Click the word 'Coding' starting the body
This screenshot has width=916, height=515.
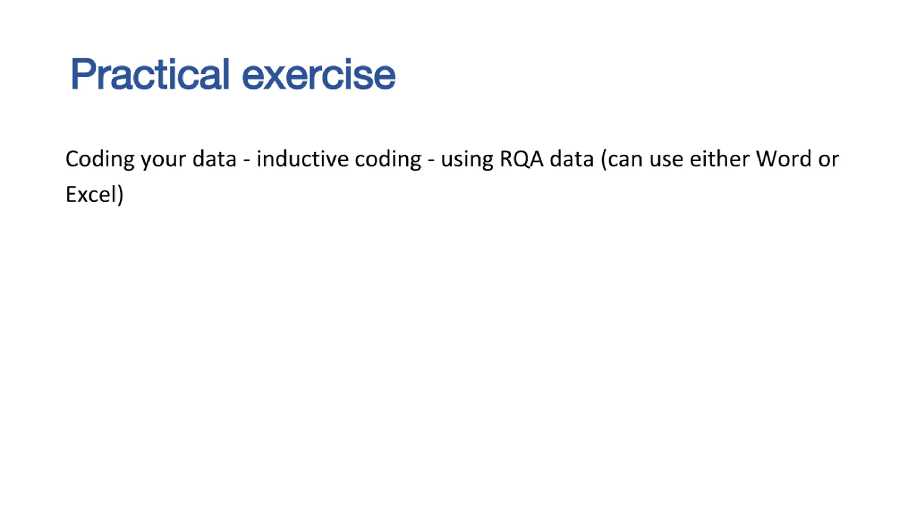pyautogui.click(x=100, y=160)
